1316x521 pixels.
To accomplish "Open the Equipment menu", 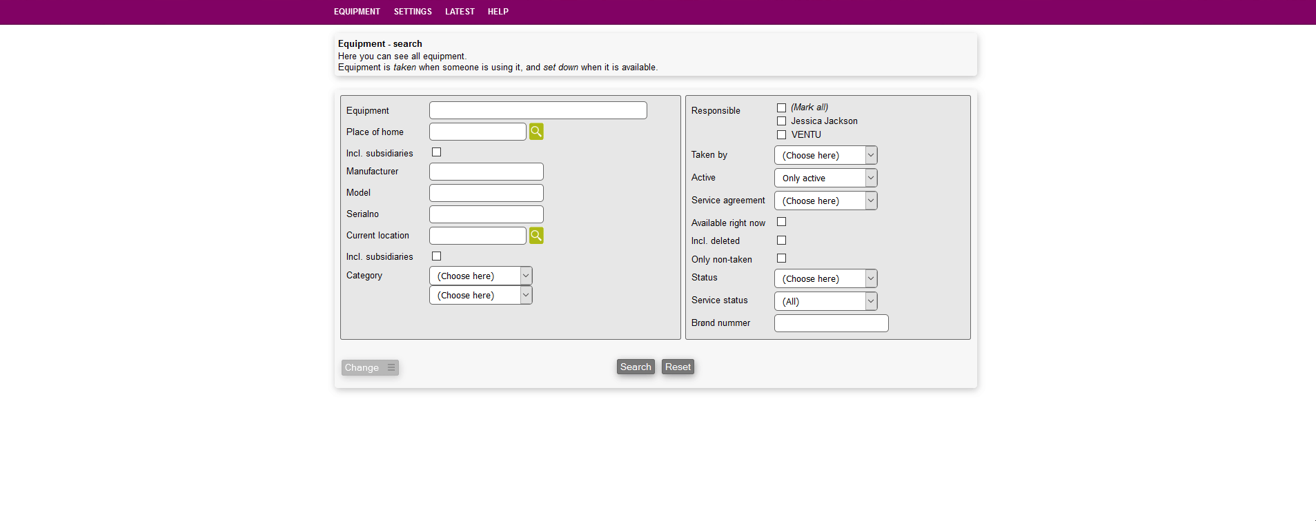I will [x=357, y=12].
